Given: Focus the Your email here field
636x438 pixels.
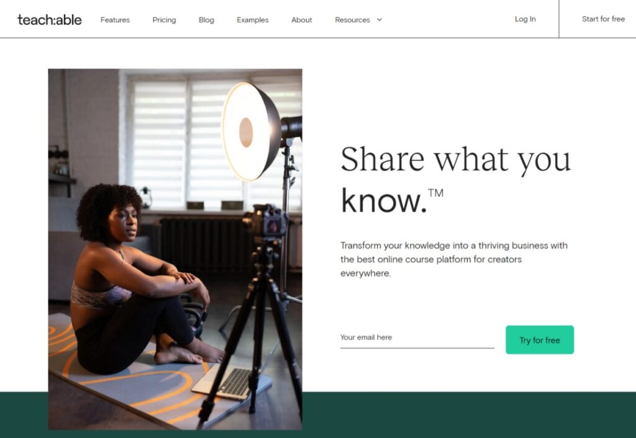Looking at the screenshot, I should pyautogui.click(x=417, y=337).
